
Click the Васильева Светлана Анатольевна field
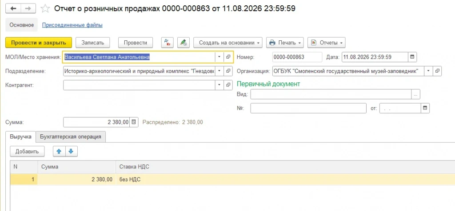click(139, 57)
